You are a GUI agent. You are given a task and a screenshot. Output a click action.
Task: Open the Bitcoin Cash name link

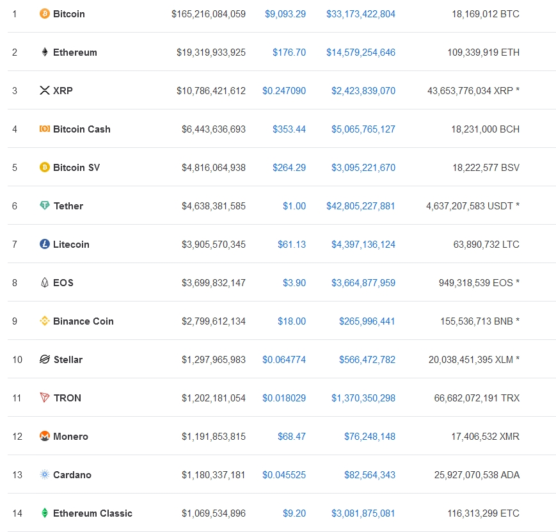pos(81,129)
